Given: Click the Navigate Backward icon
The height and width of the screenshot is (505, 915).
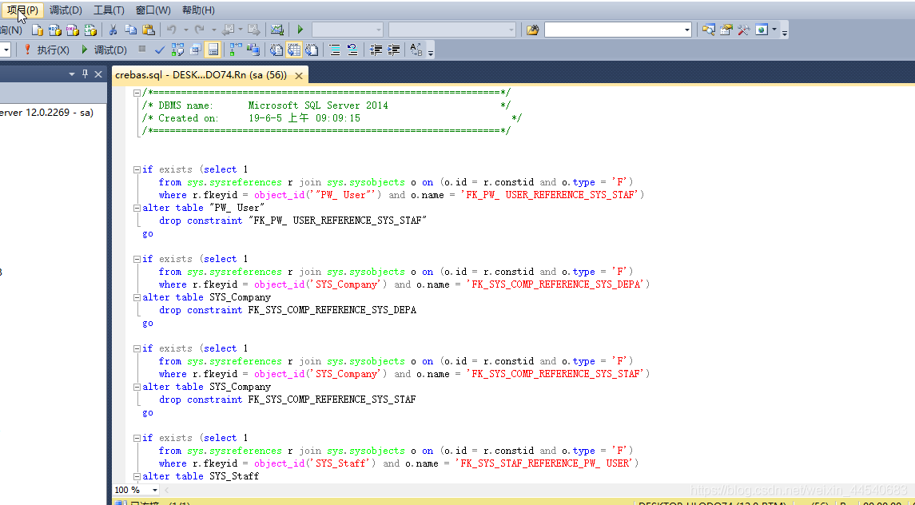Looking at the screenshot, I should 229,30.
